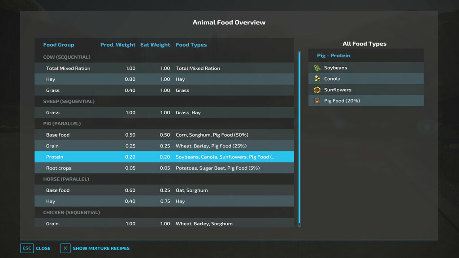This screenshot has height=258, width=459.
Task: Close the Animal Food Overview
Action: (x=35, y=248)
